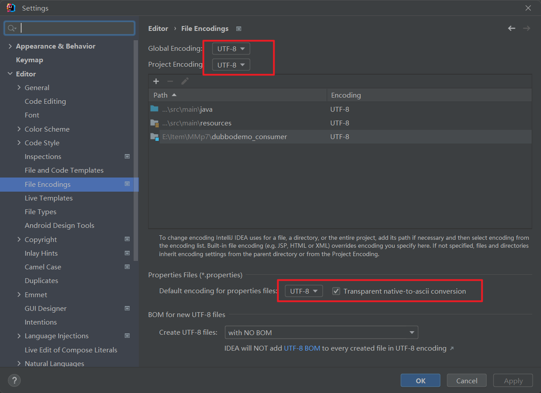Sort table by the Path column header
541x393 pixels.
[x=161, y=95]
